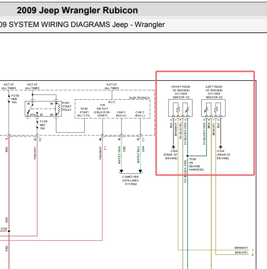Click the arrowhead ending the WHT/LT BLU wire
The width and height of the screenshot is (267, 269).
140,171
